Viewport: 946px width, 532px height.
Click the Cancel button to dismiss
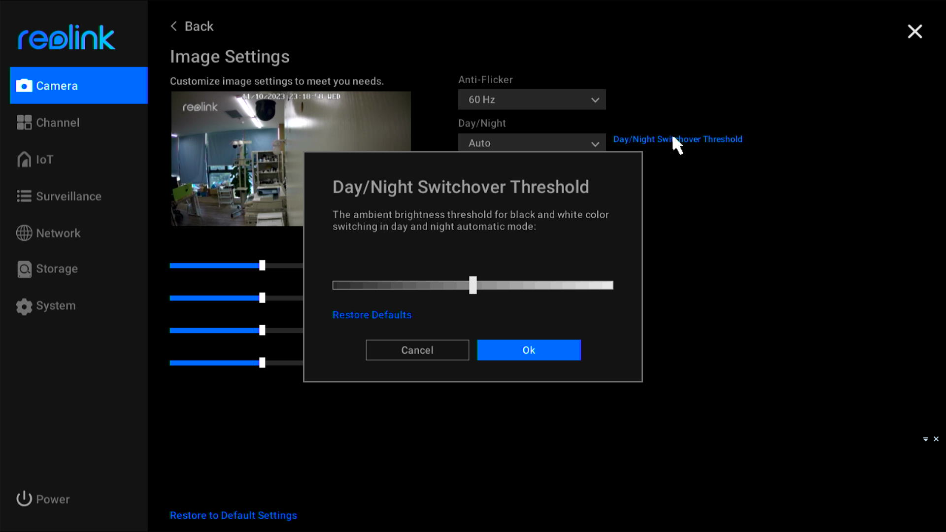417,350
